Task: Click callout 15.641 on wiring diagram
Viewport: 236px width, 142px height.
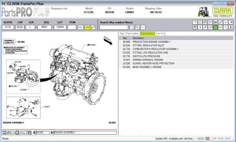Action: (x=46, y=107)
